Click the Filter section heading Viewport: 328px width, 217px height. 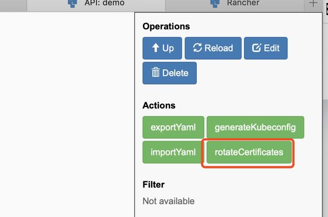coord(153,184)
